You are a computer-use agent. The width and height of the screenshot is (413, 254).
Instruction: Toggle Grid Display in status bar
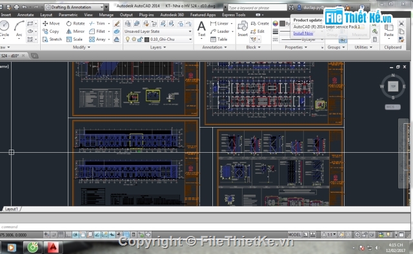coord(61,235)
